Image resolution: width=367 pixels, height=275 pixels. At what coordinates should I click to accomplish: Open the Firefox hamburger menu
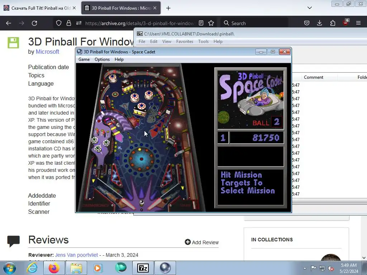click(358, 23)
